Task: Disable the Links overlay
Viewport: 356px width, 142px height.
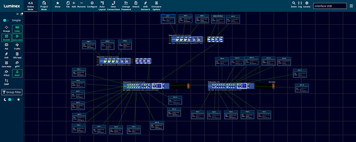Action: point(17,29)
